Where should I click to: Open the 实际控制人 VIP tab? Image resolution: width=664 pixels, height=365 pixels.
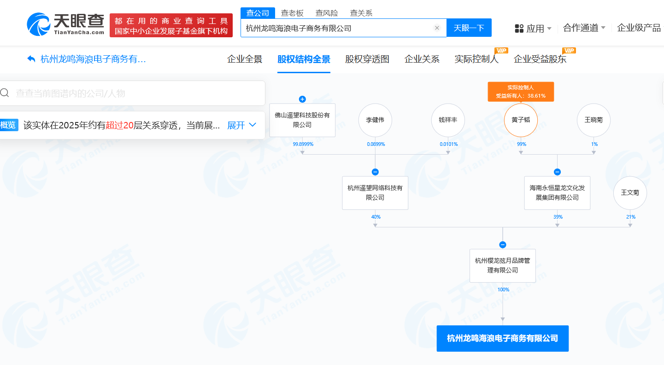[476, 59]
